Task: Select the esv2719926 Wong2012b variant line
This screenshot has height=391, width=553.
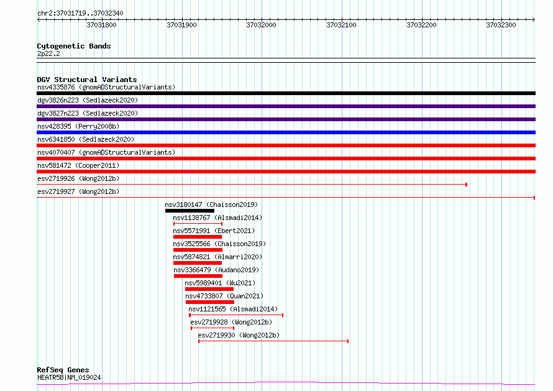Action: pyautogui.click(x=252, y=185)
